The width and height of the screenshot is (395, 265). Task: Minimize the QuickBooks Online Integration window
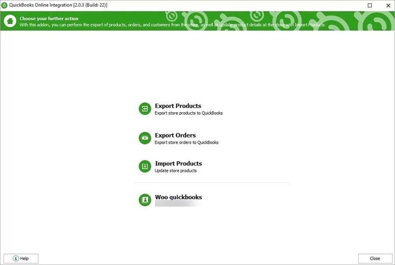[369, 5]
